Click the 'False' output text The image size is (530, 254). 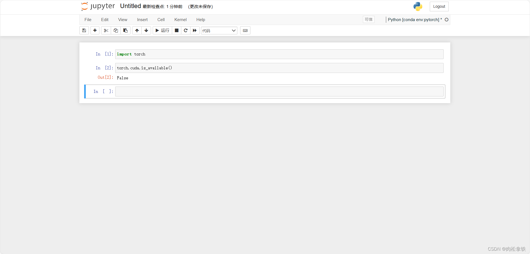tap(122, 78)
